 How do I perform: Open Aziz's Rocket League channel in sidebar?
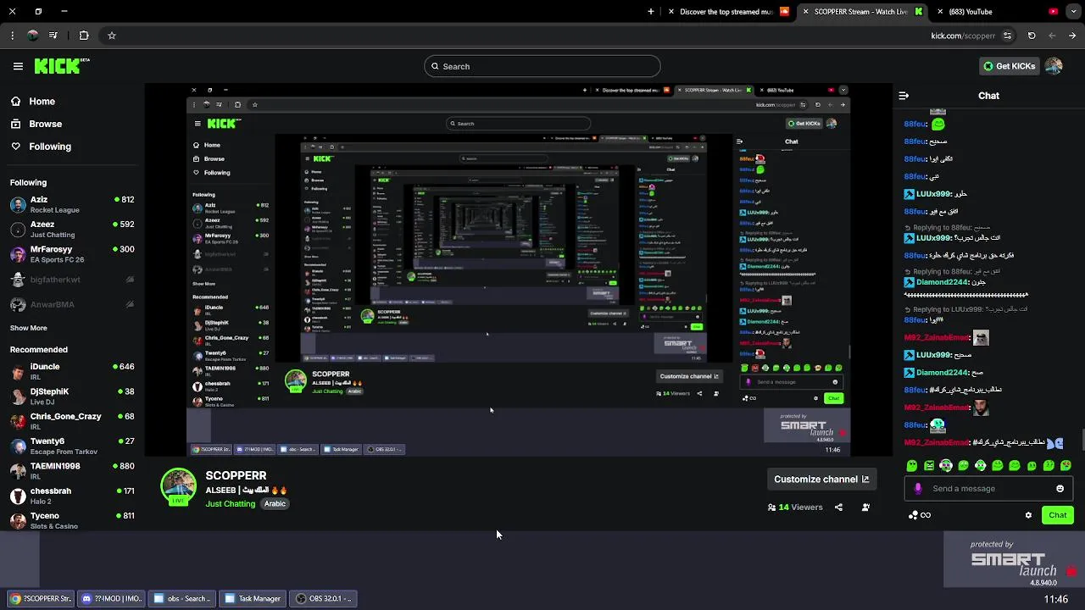click(72, 204)
